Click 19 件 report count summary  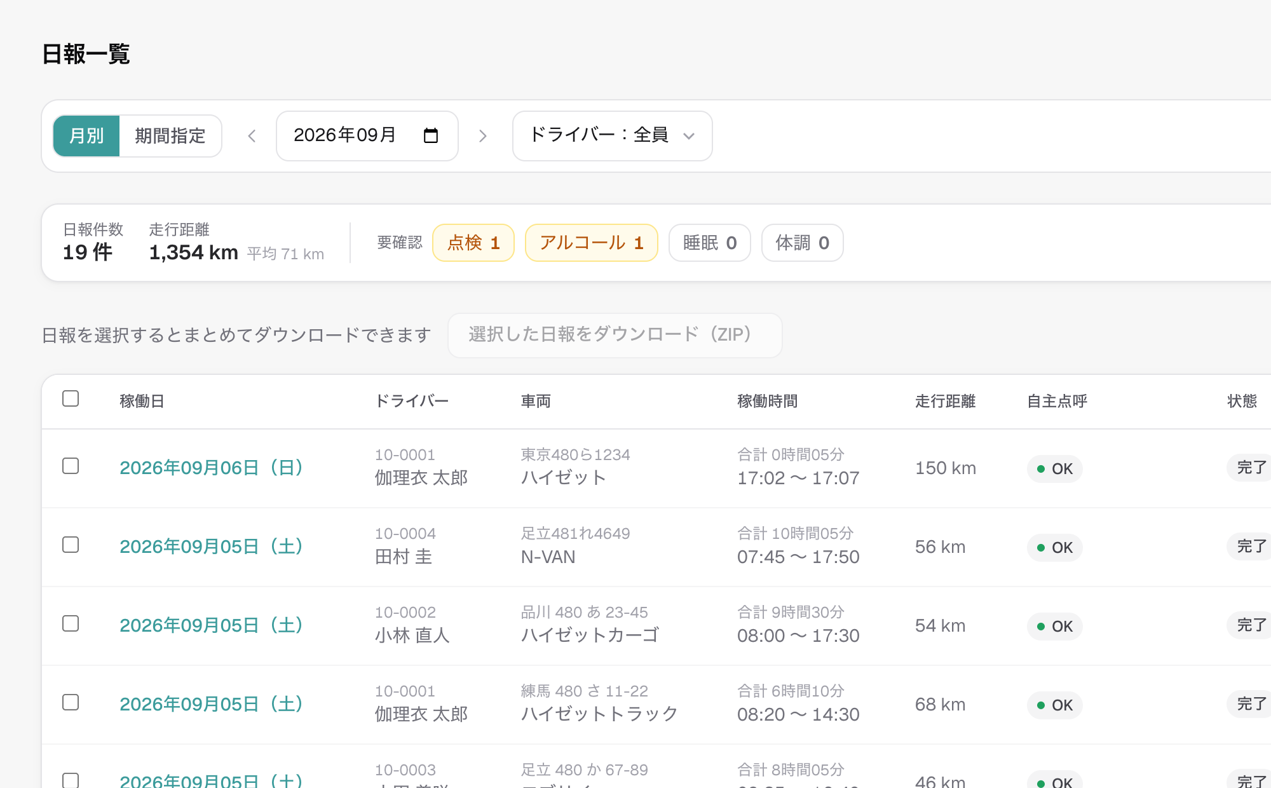pyautogui.click(x=88, y=252)
